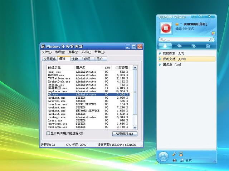Select the nvsvc32.exe process row

(x=88, y=101)
